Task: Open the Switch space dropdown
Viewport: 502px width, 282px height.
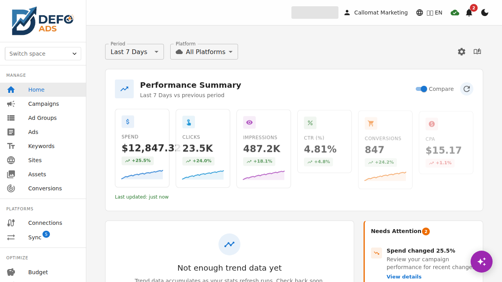Action: pos(43,54)
